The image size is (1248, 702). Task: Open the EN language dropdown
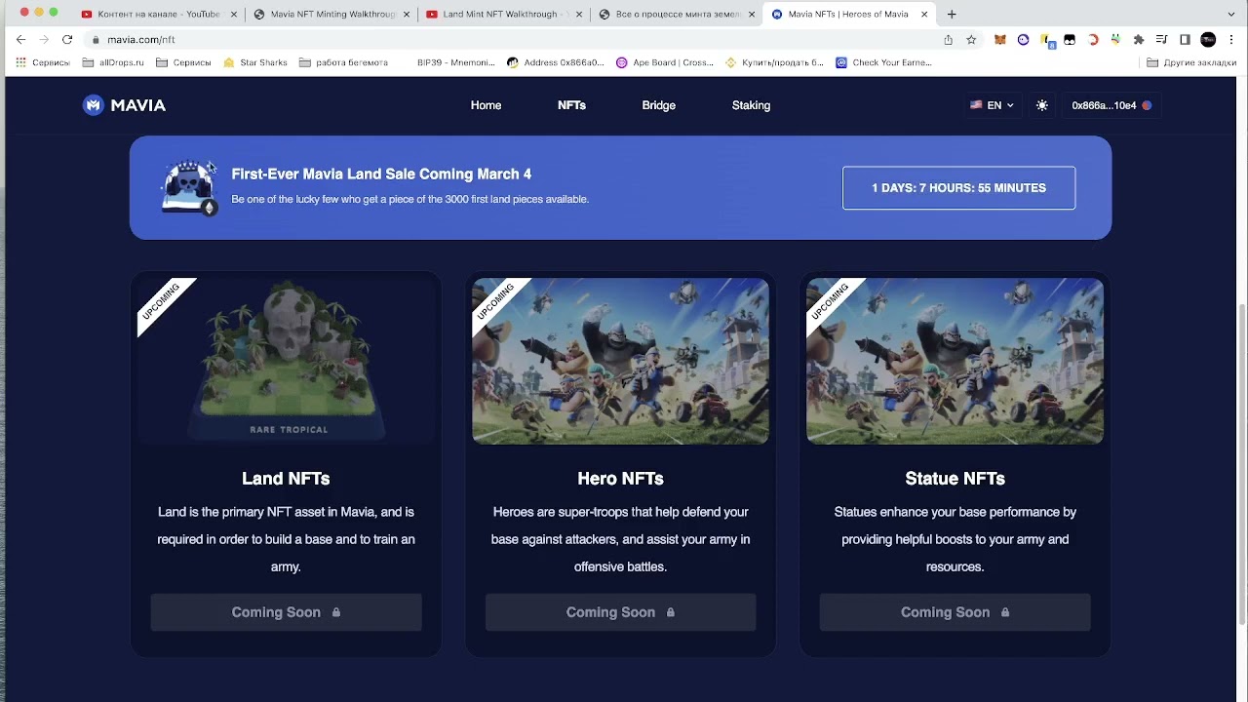[x=992, y=105]
